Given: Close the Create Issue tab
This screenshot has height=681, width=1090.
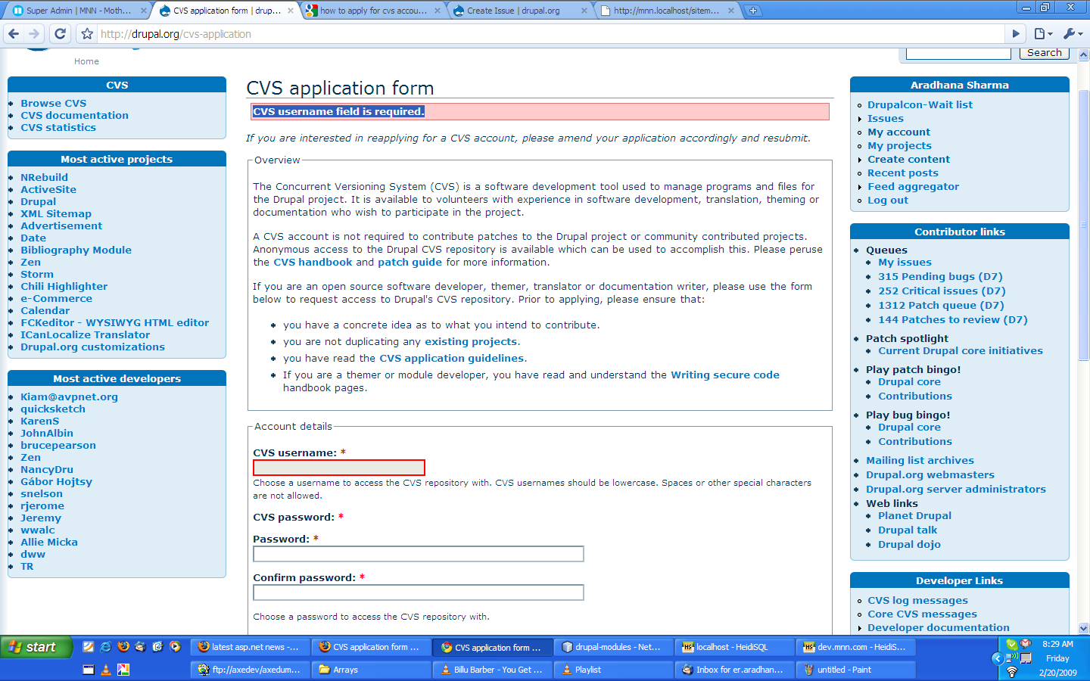Looking at the screenshot, I should click(x=584, y=11).
